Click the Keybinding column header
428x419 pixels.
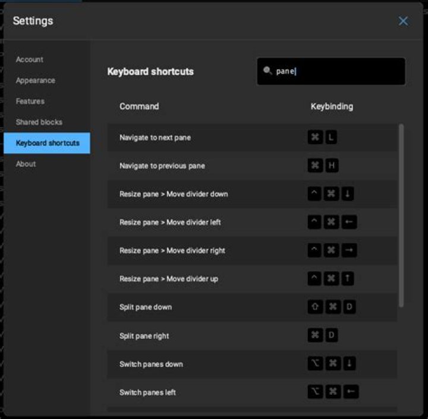(x=332, y=106)
